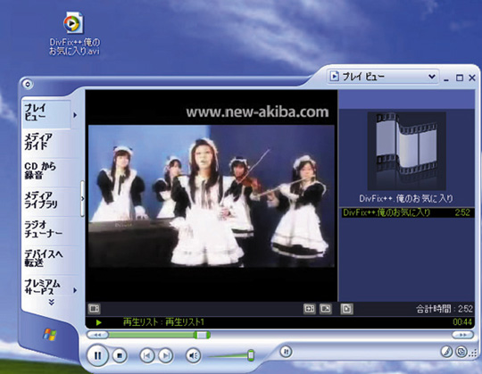
Task: Open プレミアムサービス tab
Action: coord(46,287)
